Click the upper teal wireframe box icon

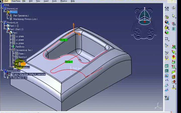167,66
